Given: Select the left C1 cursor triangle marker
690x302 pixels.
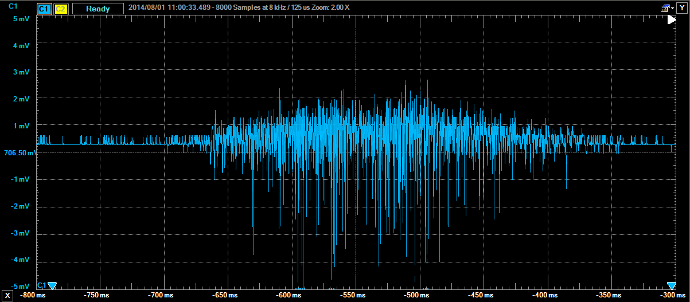Looking at the screenshot, I should pos(52,285).
